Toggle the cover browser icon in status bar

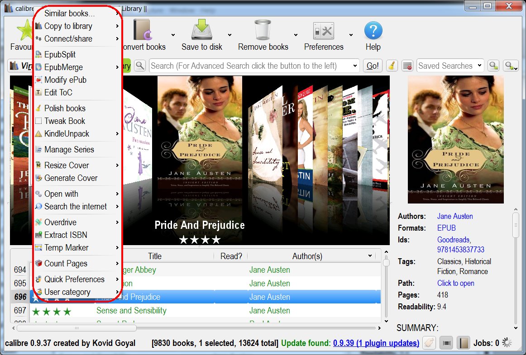coord(446,343)
